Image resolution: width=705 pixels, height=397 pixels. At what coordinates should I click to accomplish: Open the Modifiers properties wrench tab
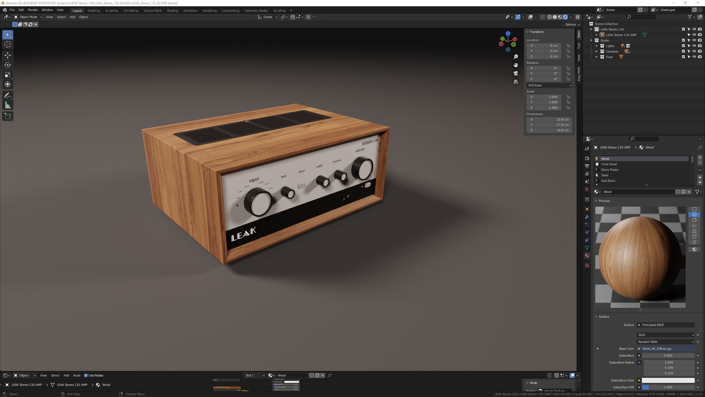587,217
